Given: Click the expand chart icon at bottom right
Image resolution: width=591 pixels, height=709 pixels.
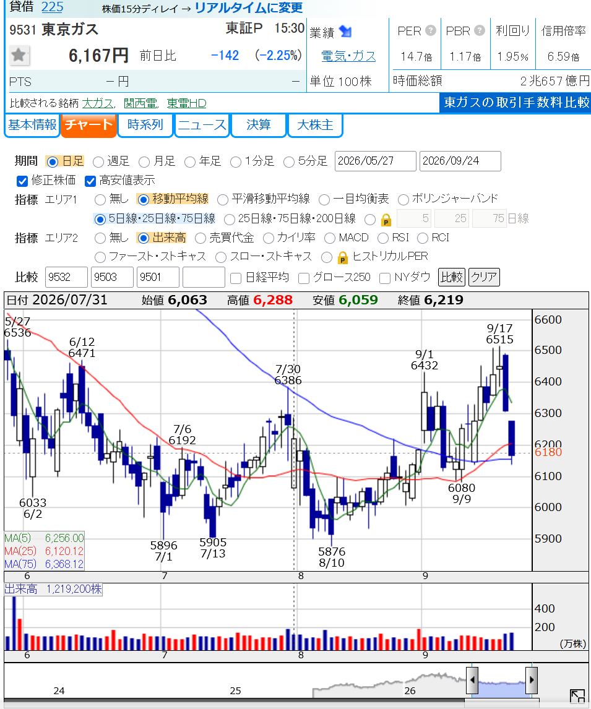Looking at the screenshot, I should (577, 697).
